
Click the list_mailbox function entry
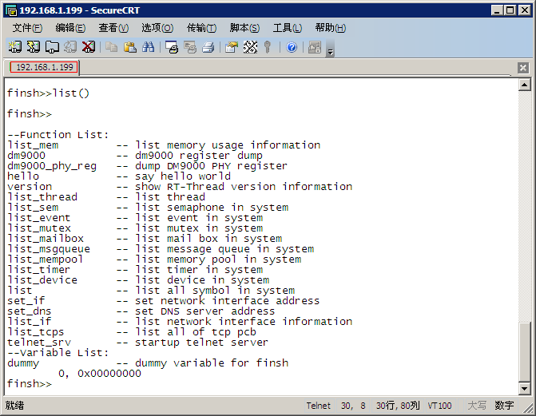pyautogui.click(x=46, y=239)
